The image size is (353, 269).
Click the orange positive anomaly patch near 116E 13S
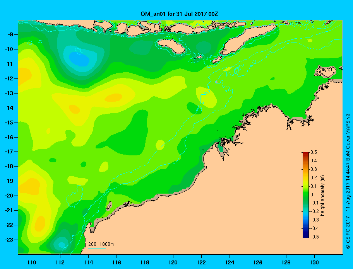pos(113,97)
